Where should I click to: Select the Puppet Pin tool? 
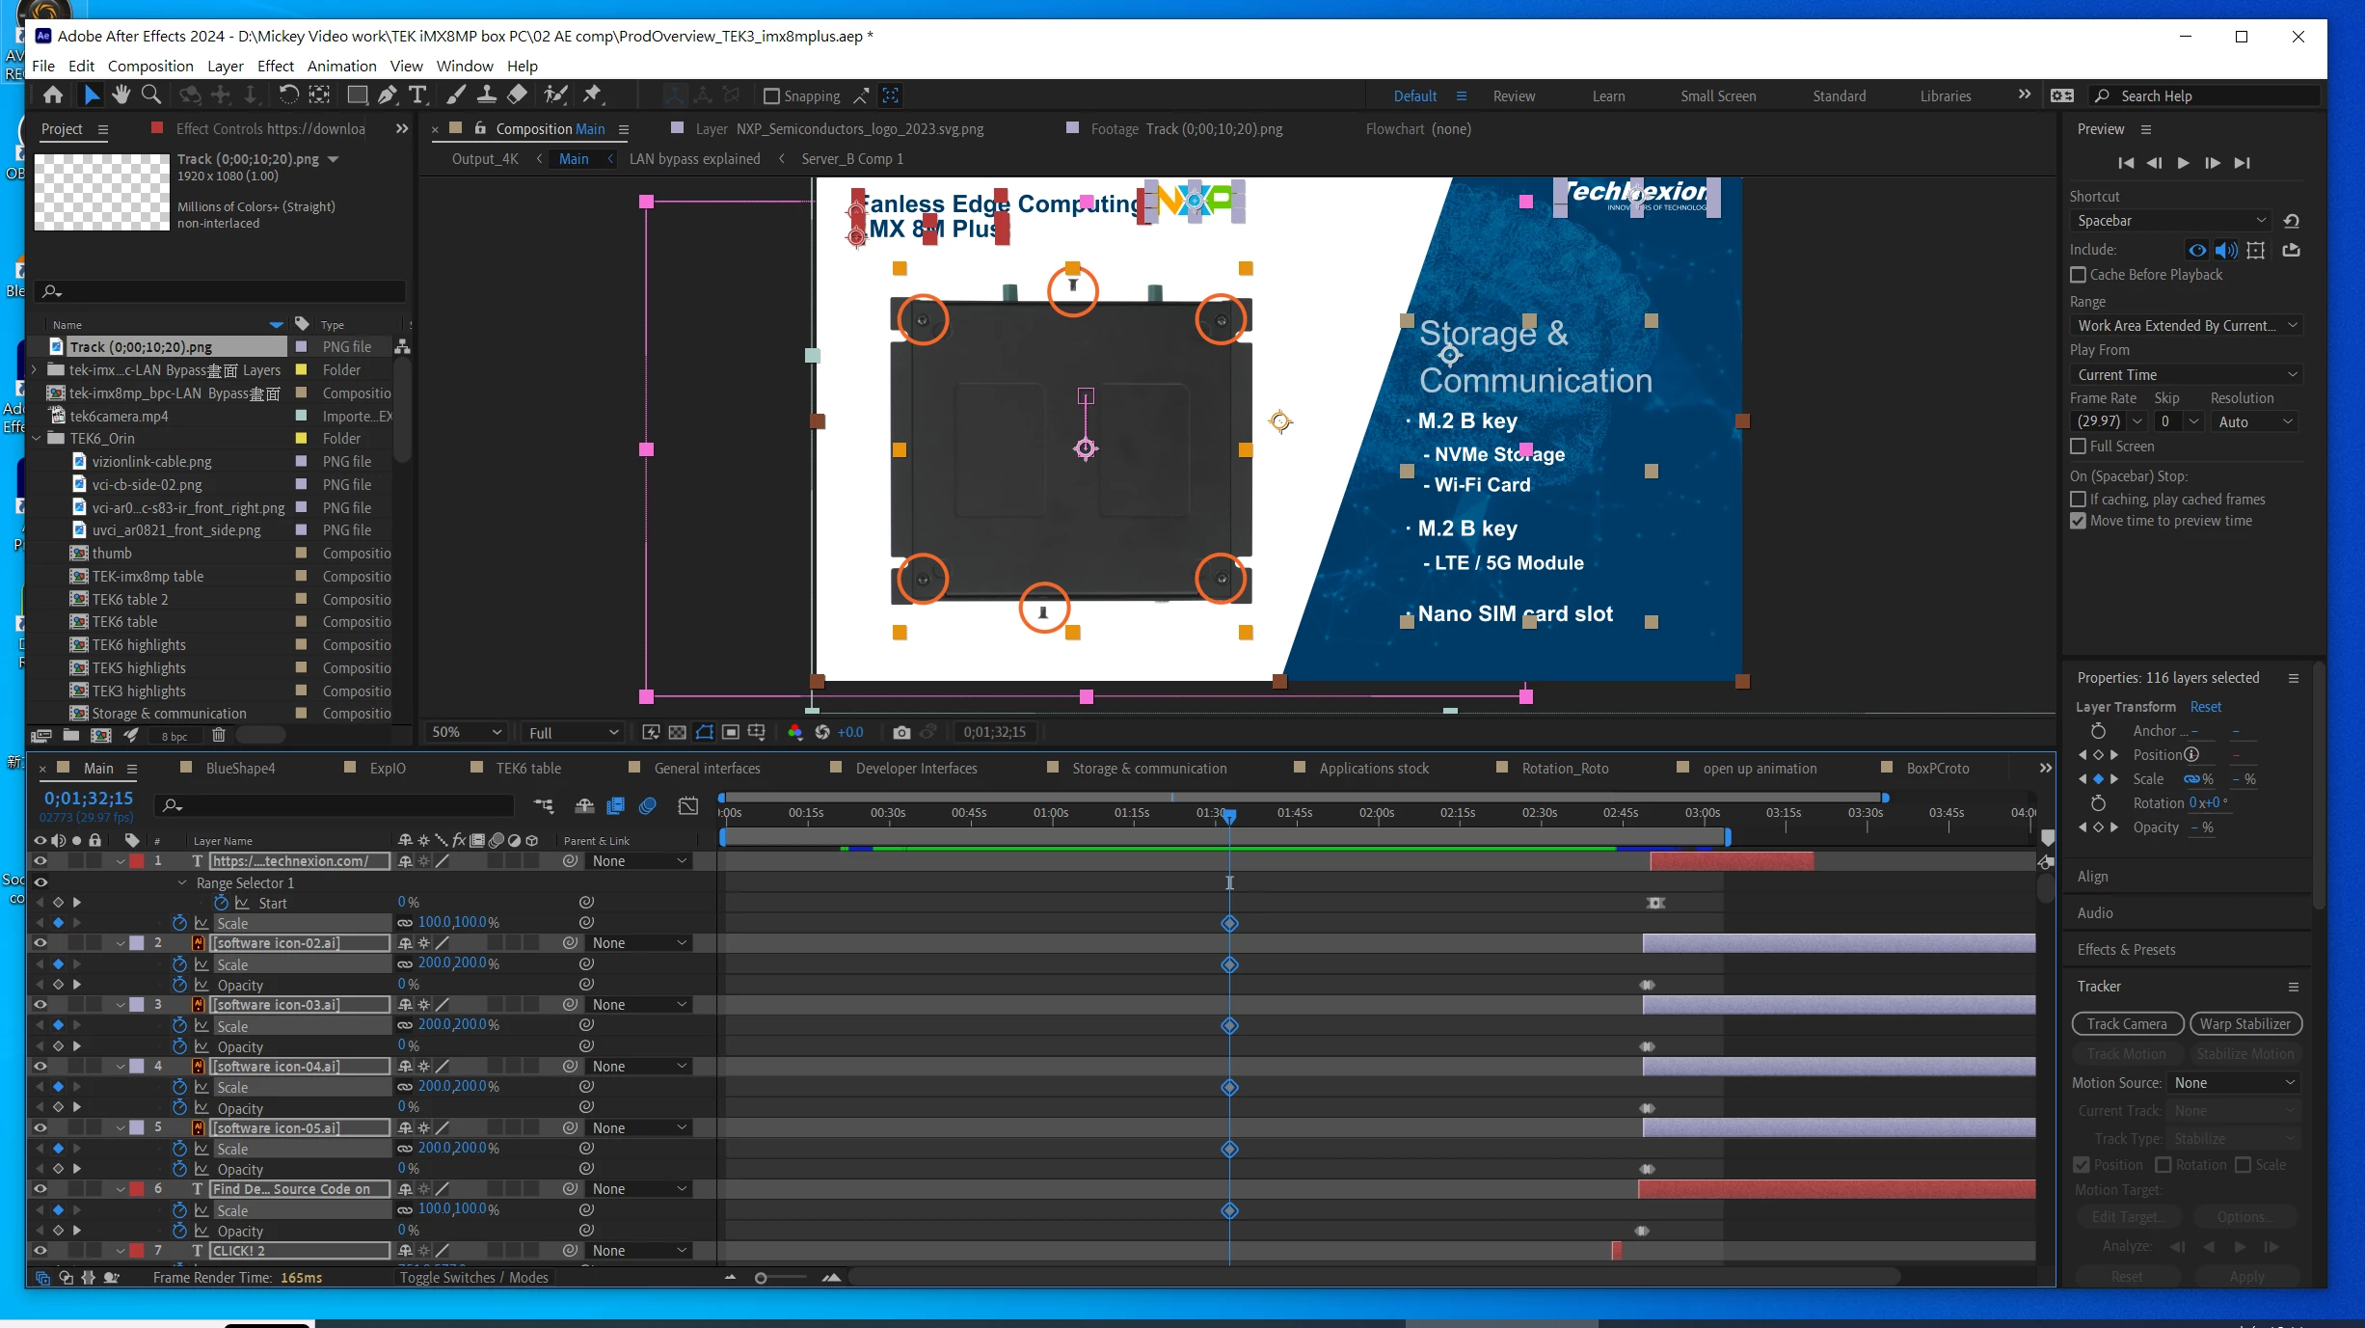pyautogui.click(x=592, y=95)
